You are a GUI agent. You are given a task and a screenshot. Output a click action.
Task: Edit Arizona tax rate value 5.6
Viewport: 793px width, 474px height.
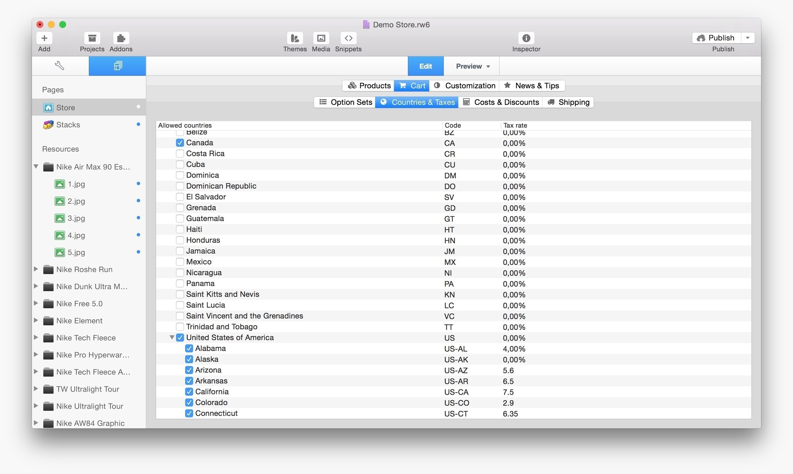508,371
